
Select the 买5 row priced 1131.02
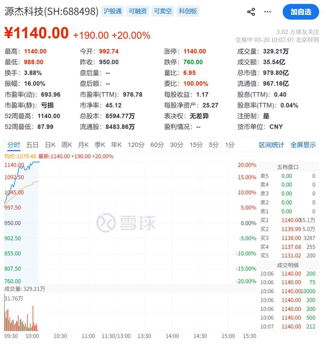pos(288,256)
